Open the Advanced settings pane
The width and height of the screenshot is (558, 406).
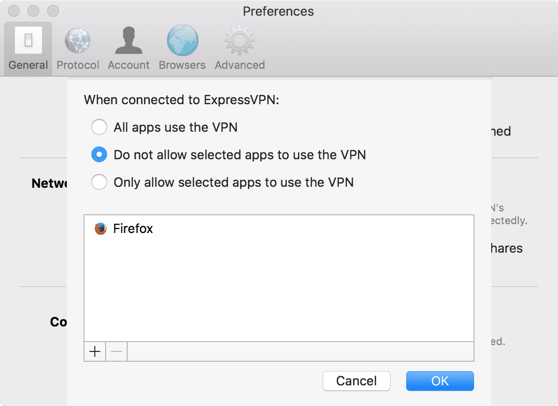pos(239,47)
